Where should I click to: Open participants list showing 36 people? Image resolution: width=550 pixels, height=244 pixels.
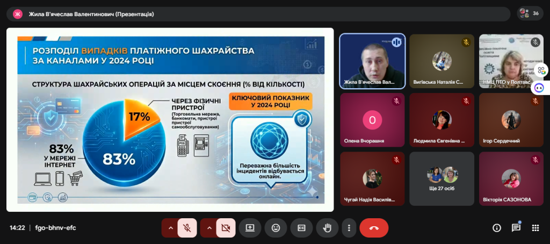pyautogui.click(x=530, y=14)
